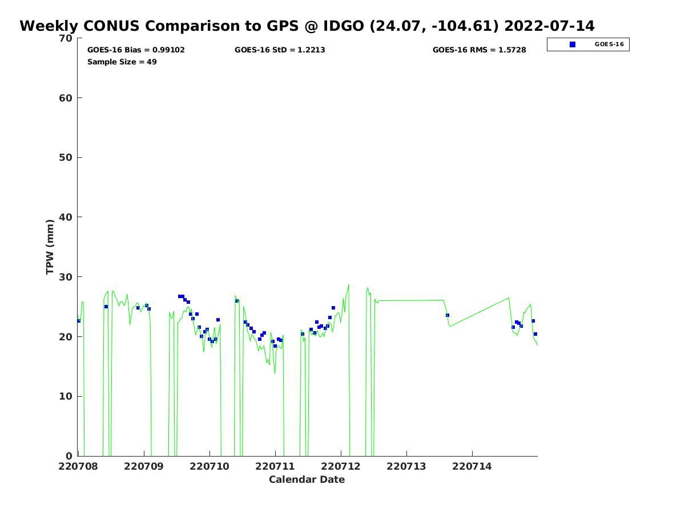Click the blue square legend marker
The image size is (685, 513).
pyautogui.click(x=573, y=44)
